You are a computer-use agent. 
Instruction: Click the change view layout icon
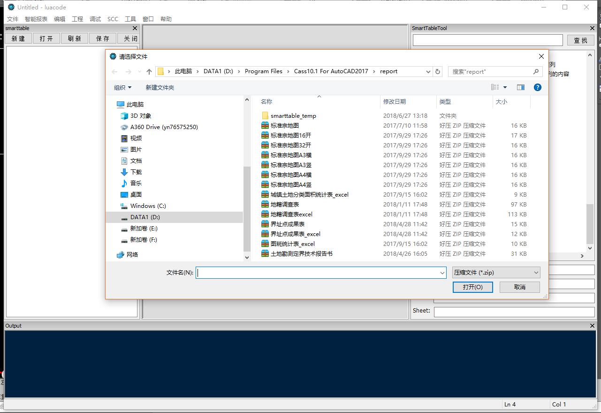pyautogui.click(x=495, y=87)
